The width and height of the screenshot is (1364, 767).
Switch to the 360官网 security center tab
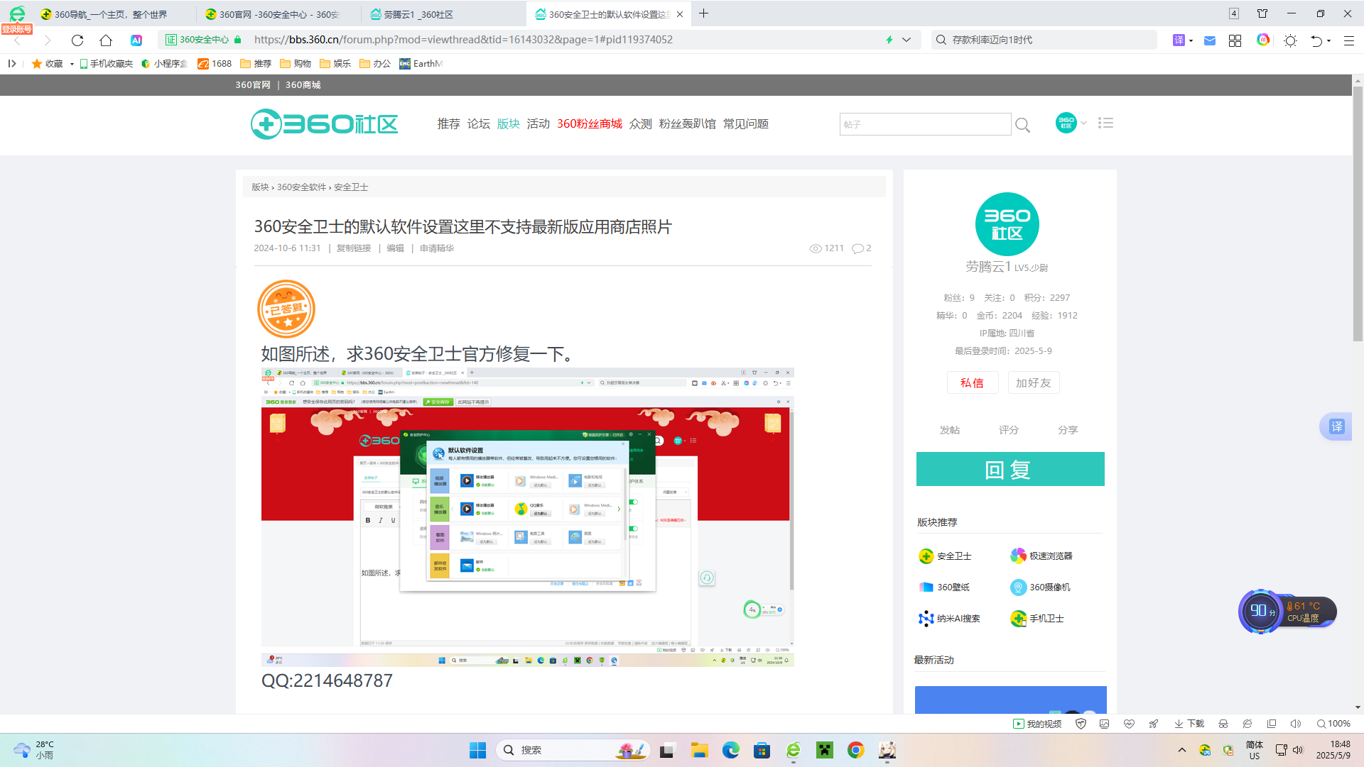279,14
